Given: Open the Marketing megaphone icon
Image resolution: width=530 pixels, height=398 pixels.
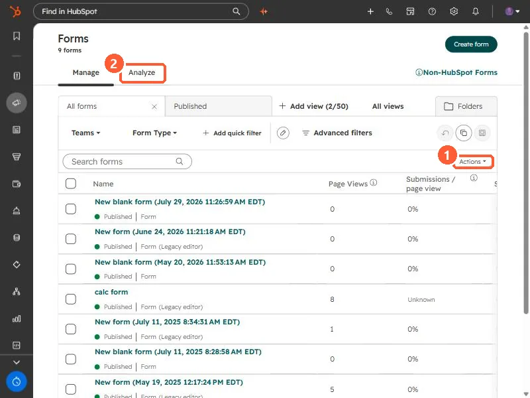Looking at the screenshot, I should pos(16,103).
